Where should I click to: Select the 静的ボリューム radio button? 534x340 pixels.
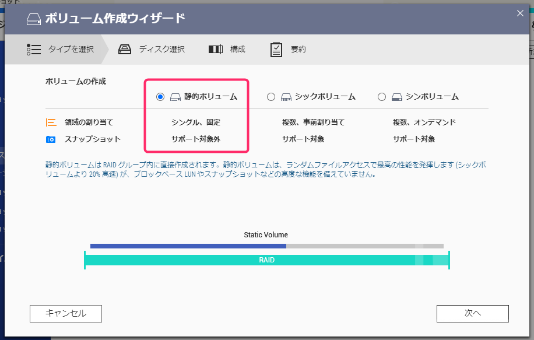pos(160,97)
